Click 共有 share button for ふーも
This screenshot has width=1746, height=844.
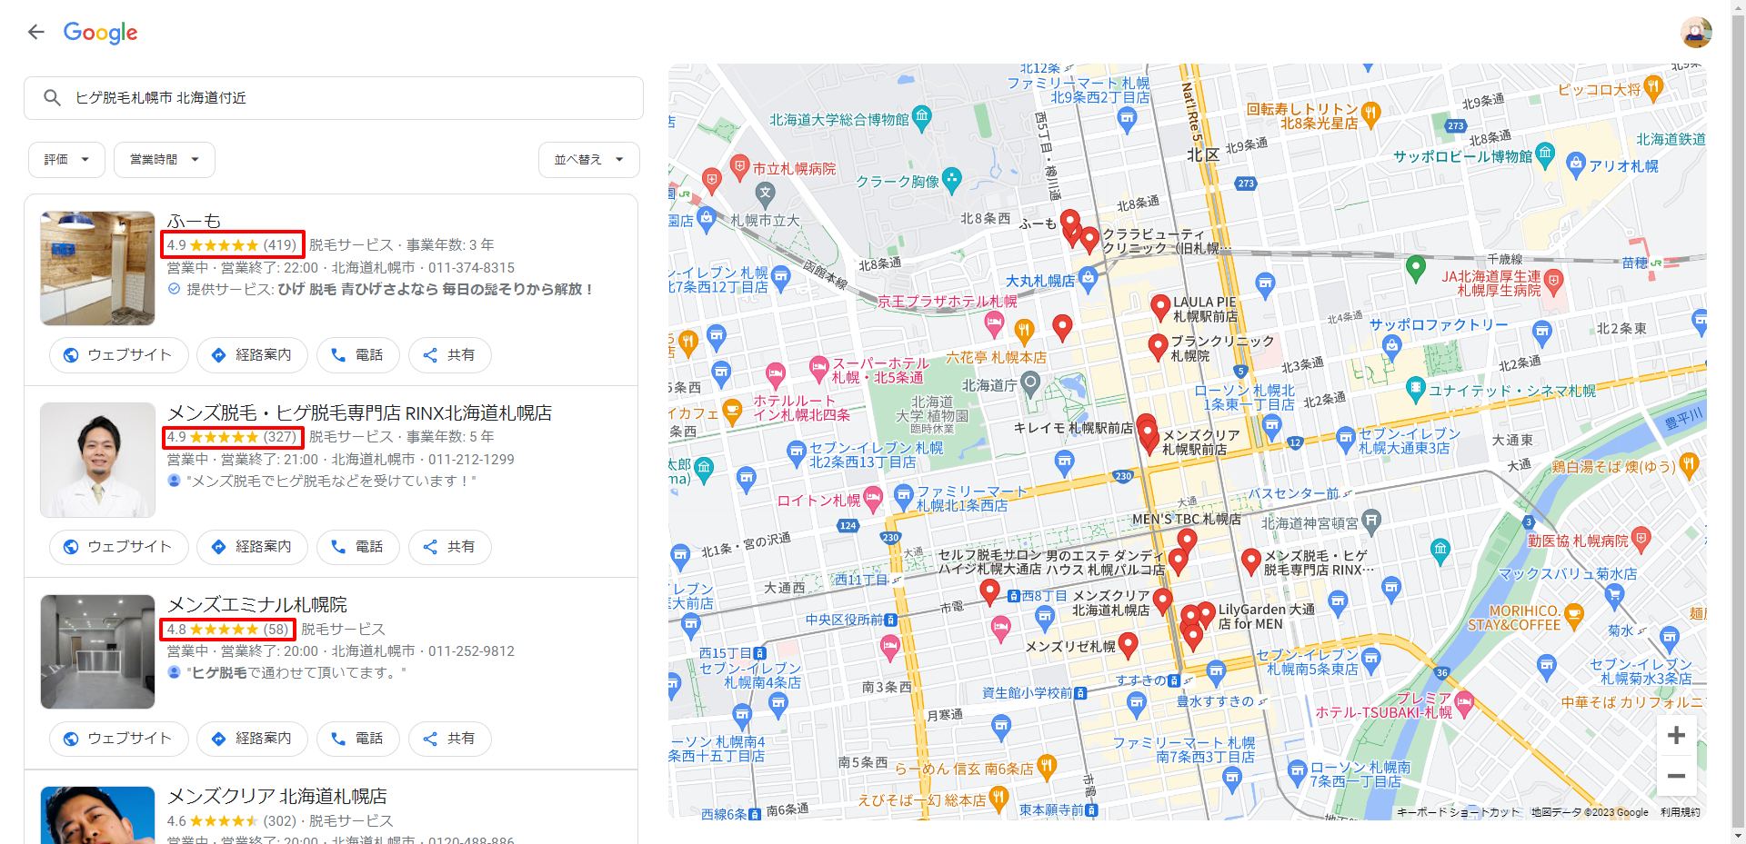pos(450,355)
